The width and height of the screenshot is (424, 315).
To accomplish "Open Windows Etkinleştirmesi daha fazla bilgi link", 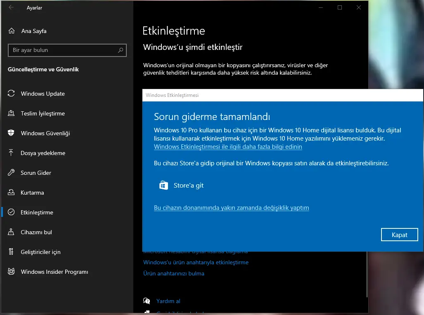I will click(x=228, y=147).
